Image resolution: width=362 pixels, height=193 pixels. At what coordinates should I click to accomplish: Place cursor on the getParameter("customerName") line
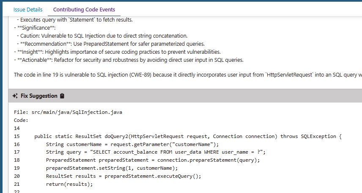pyautogui.click(x=132, y=144)
